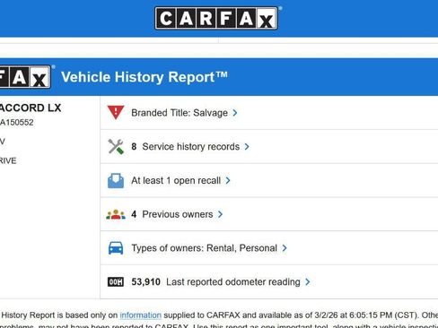
Task: Click the VIN fragment ending A150552
Action: [17, 122]
